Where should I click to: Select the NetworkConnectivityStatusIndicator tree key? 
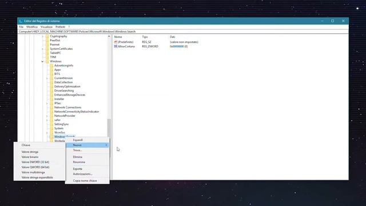[x=77, y=112]
